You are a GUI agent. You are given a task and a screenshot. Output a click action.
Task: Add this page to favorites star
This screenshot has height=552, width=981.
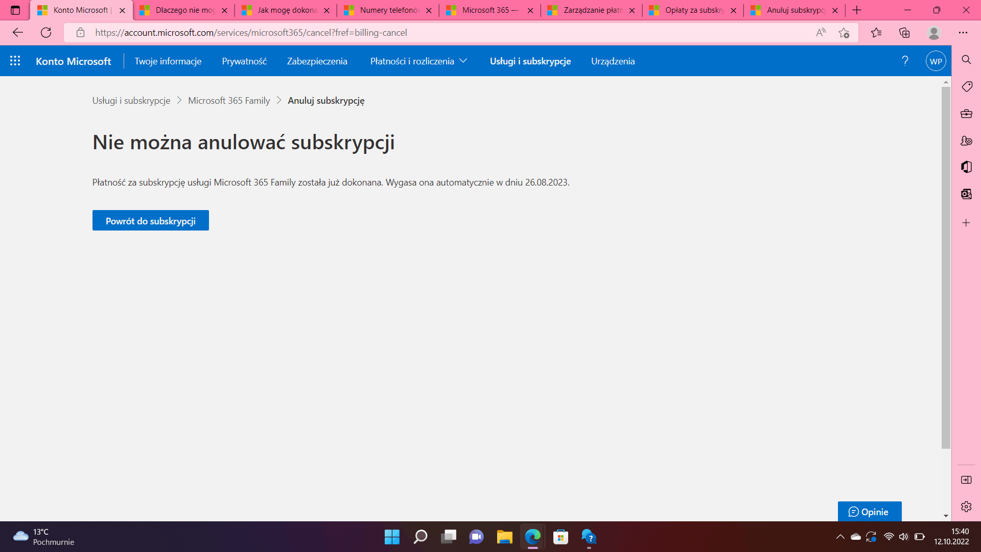click(x=844, y=33)
